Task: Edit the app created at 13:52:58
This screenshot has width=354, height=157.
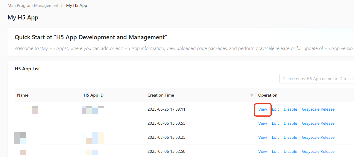Action: tap(275, 151)
